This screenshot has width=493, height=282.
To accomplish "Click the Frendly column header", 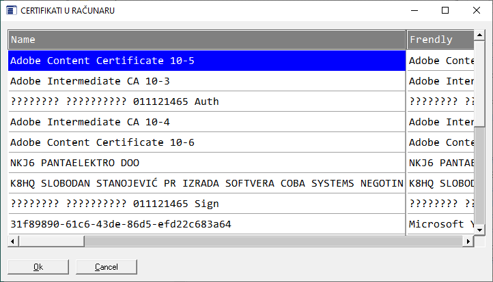I will tap(440, 40).
